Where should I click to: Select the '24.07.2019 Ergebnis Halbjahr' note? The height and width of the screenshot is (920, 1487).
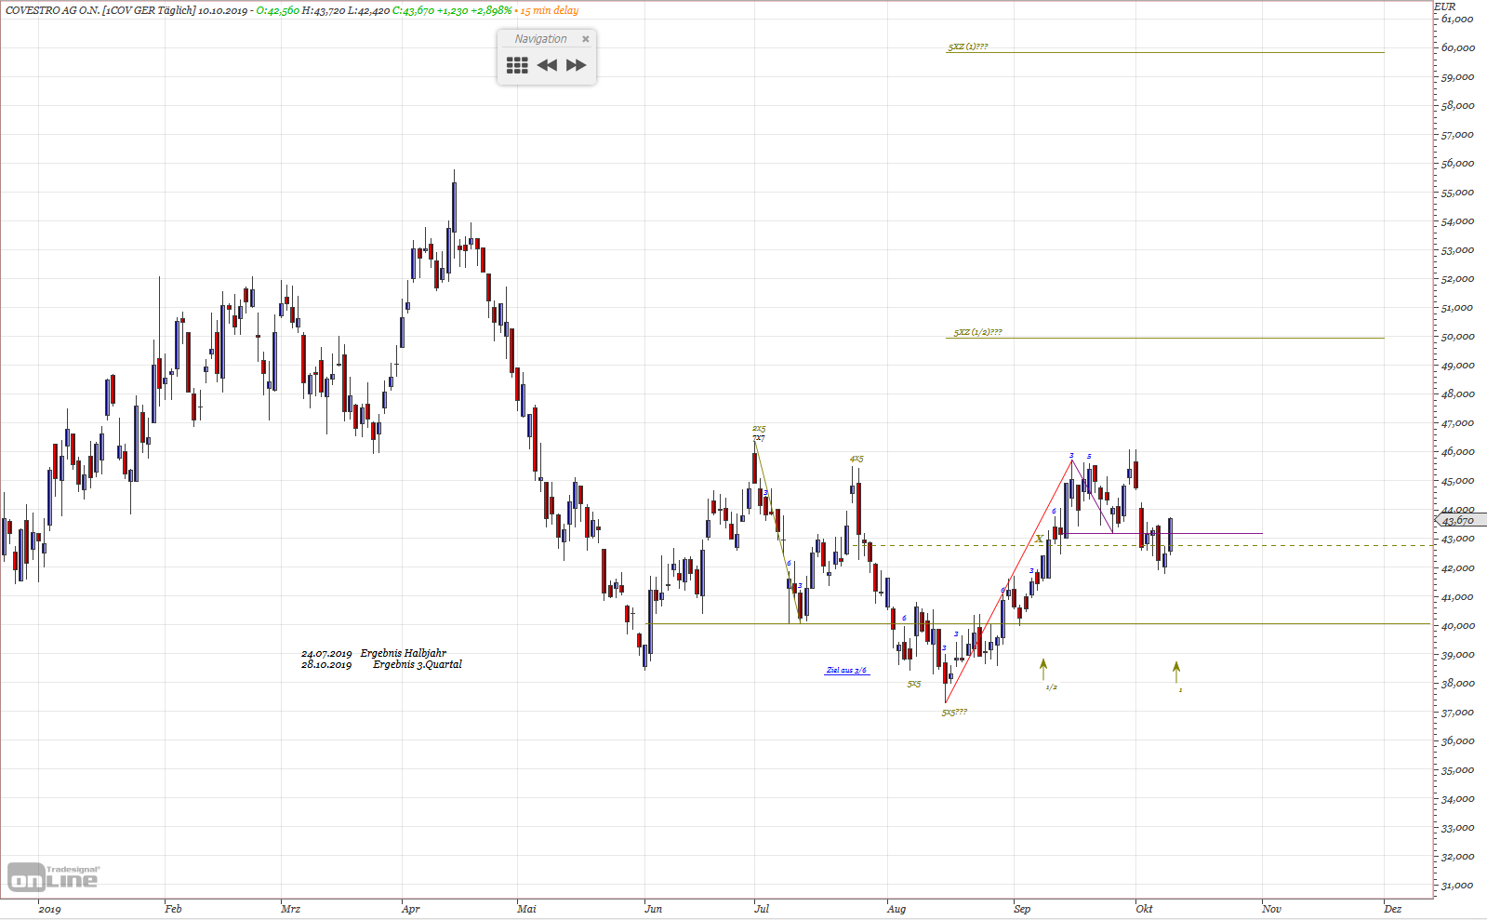click(374, 653)
